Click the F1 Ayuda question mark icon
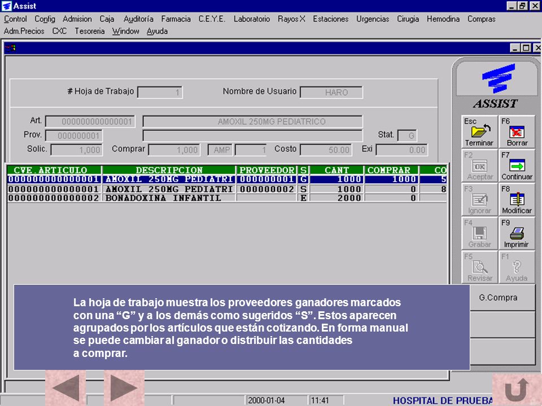 (517, 267)
